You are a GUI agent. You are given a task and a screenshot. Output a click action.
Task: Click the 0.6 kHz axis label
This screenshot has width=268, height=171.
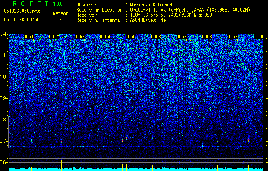tap(4, 162)
